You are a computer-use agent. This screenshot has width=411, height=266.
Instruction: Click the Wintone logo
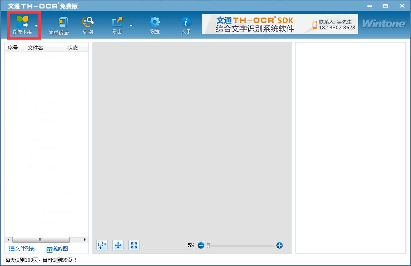click(383, 24)
